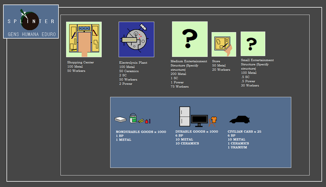The width and height of the screenshot is (326, 187).
Task: Click the "Store" text label
Action: (216, 61)
